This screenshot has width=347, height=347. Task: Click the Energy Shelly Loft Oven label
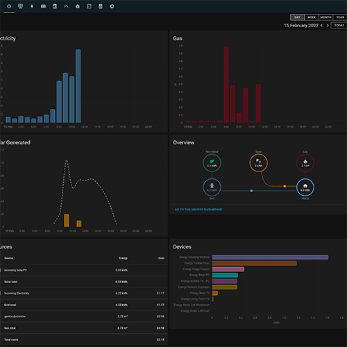(195, 311)
